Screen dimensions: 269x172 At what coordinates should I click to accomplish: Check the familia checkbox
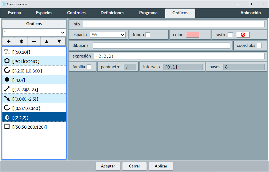click(89, 67)
